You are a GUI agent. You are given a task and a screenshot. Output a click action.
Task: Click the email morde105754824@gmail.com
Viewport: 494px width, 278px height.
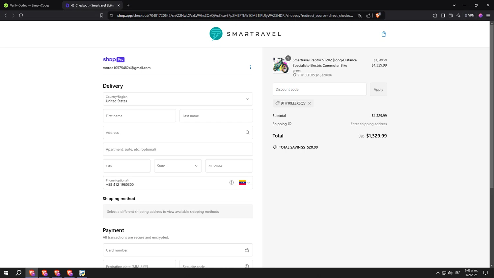coord(126,68)
